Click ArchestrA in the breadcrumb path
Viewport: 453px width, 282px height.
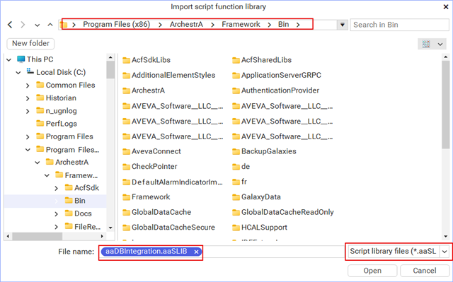186,25
